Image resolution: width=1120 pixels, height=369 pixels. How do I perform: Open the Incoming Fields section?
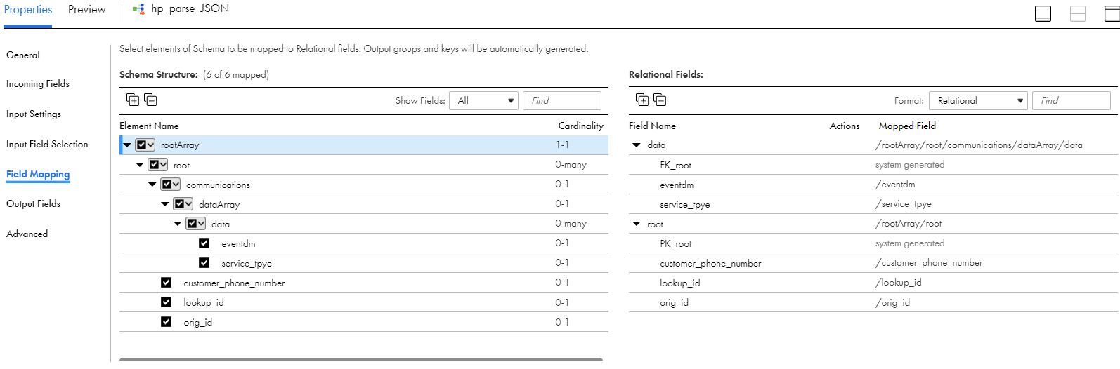click(38, 83)
